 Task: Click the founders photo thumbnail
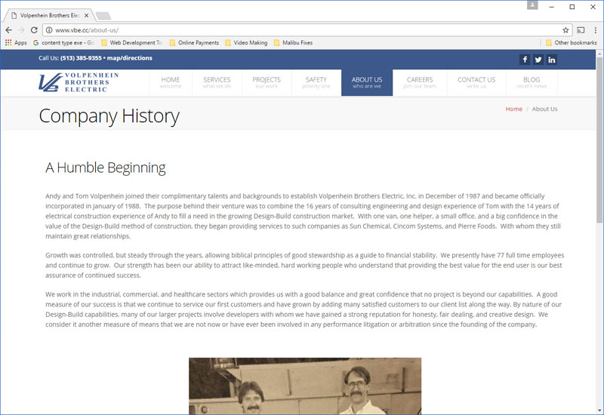point(305,386)
